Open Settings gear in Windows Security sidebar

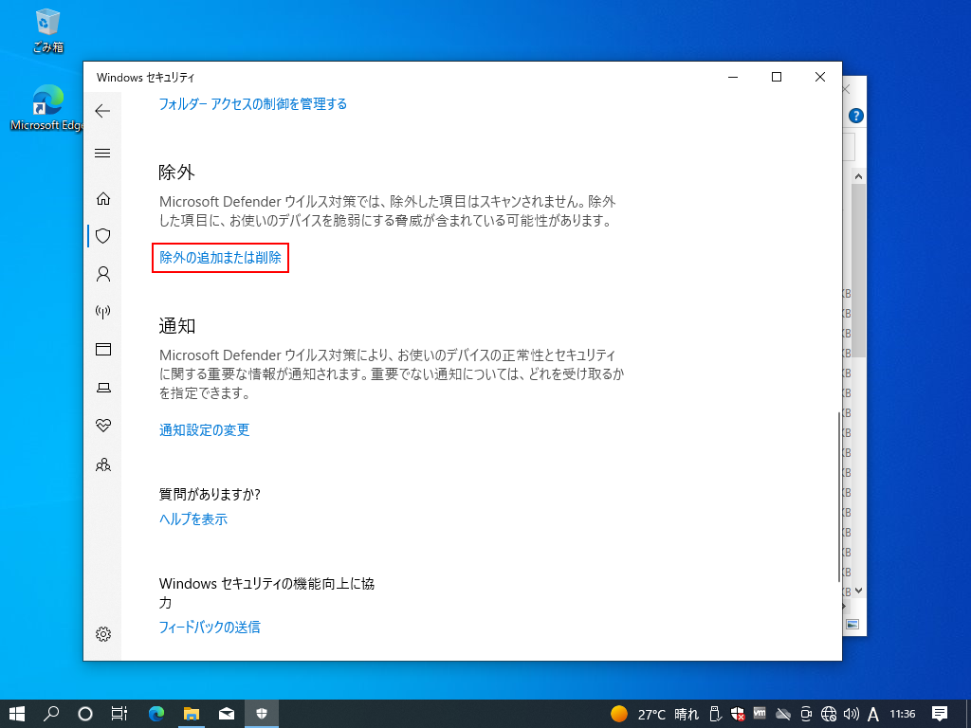pyautogui.click(x=102, y=634)
